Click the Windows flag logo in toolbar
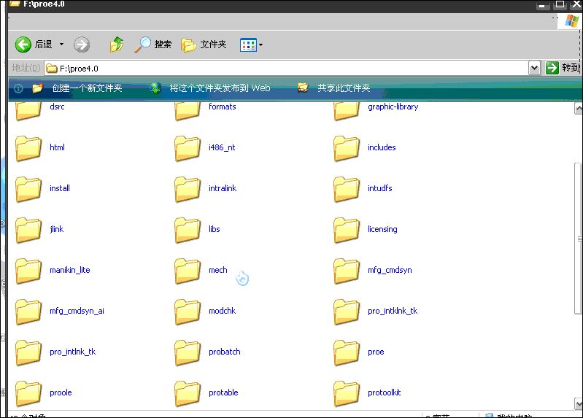The width and height of the screenshot is (583, 418). pyautogui.click(x=571, y=21)
